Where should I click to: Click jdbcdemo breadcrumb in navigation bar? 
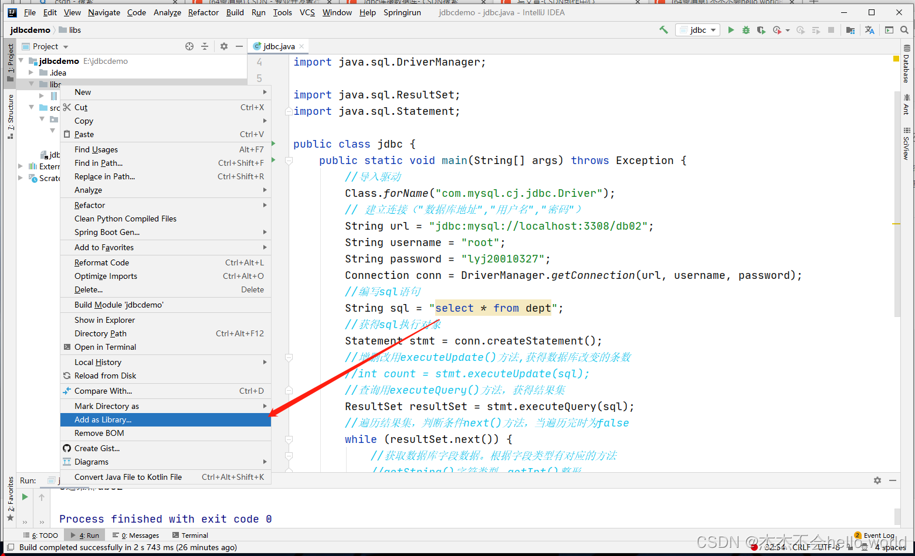30,30
